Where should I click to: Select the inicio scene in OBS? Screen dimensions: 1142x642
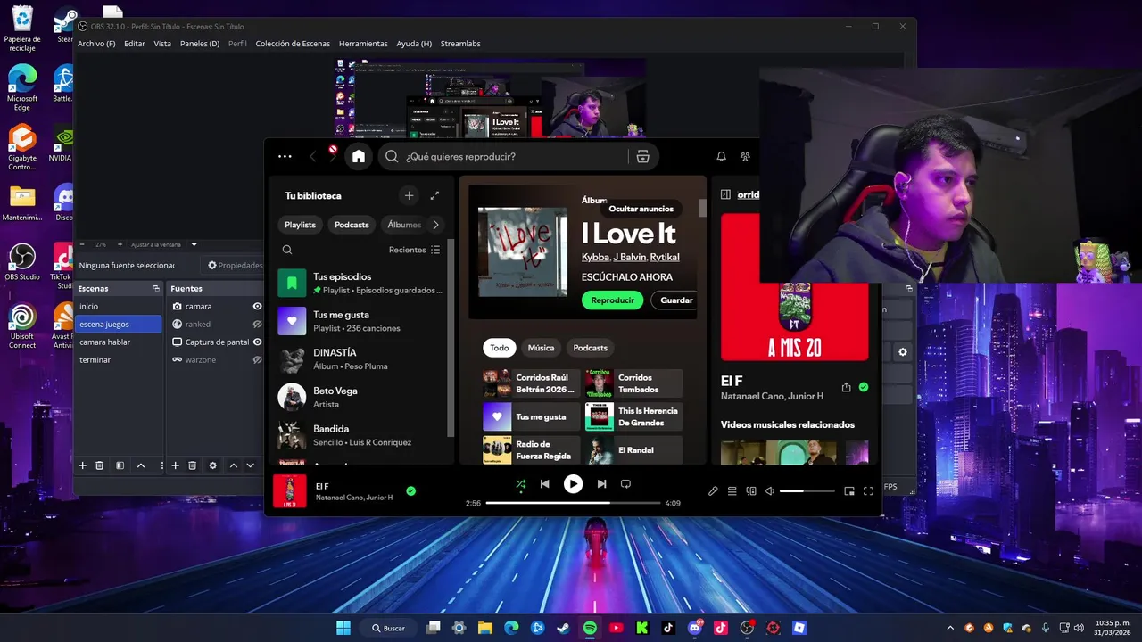pos(119,306)
